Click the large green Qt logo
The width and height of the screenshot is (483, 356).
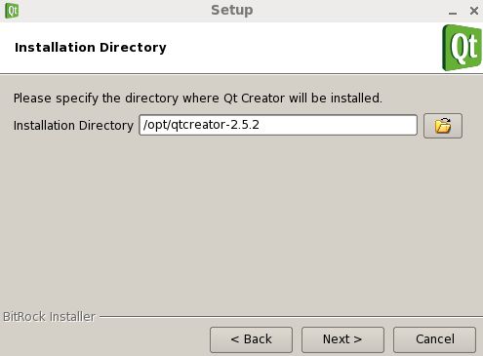point(462,48)
